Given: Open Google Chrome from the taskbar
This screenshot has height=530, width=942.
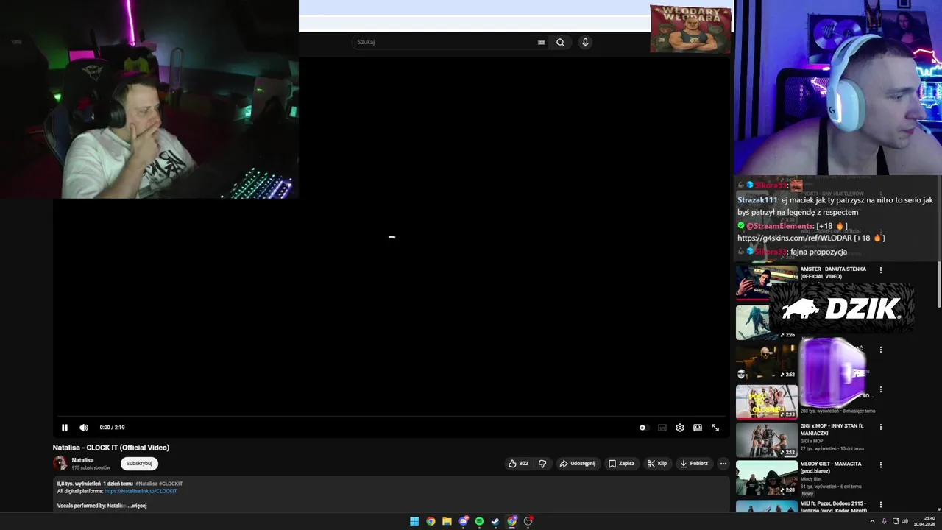Looking at the screenshot, I should 431,521.
